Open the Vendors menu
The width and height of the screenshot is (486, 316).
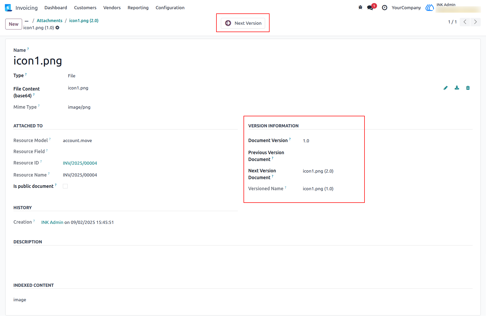tap(112, 8)
